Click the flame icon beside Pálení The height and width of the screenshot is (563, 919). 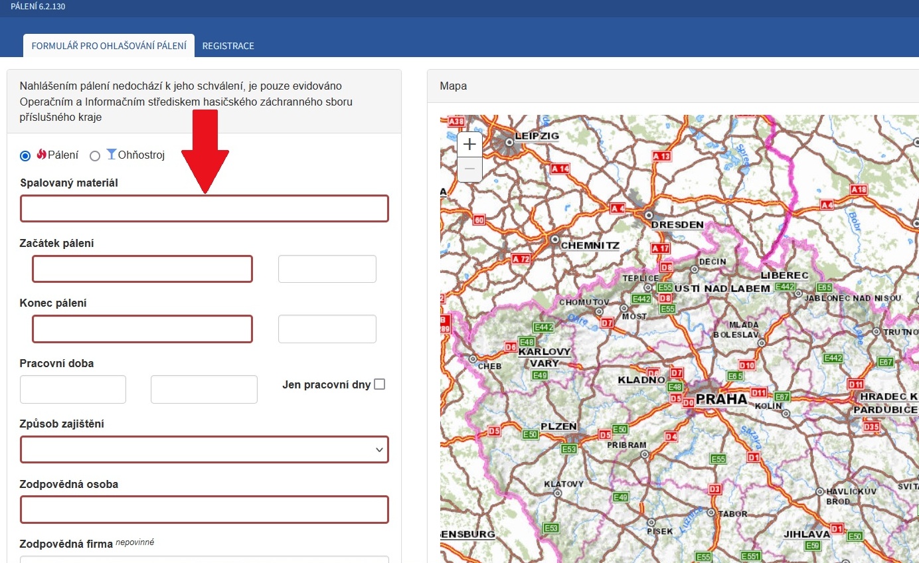pyautogui.click(x=41, y=155)
